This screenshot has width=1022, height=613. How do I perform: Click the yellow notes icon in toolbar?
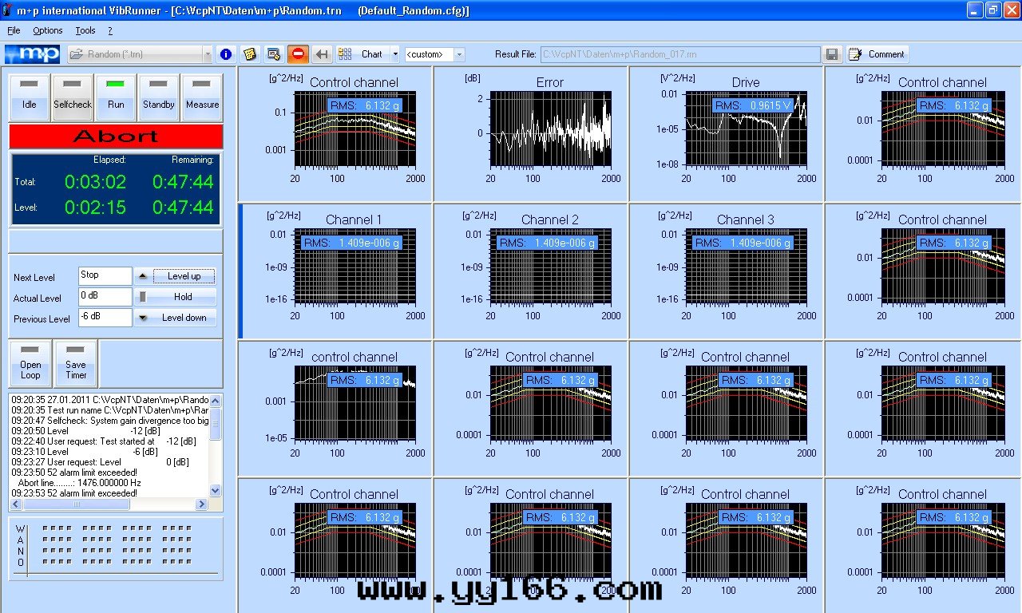click(250, 54)
